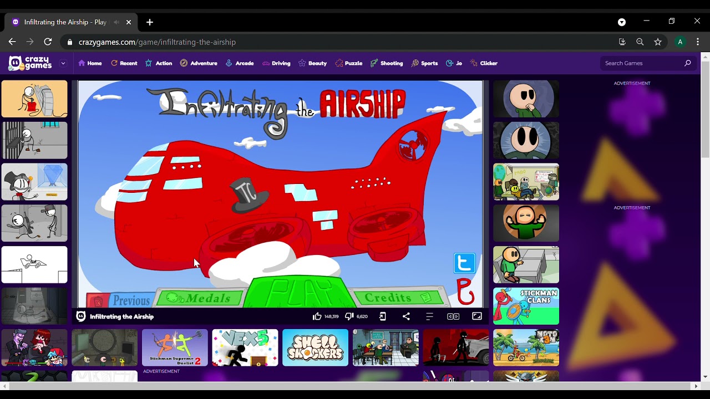Open Puzzle games category
Image resolution: width=710 pixels, height=399 pixels.
(x=348, y=63)
